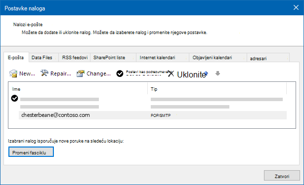304x185 pixels.
Task: Click the Tip column header
Action: [x=154, y=89]
